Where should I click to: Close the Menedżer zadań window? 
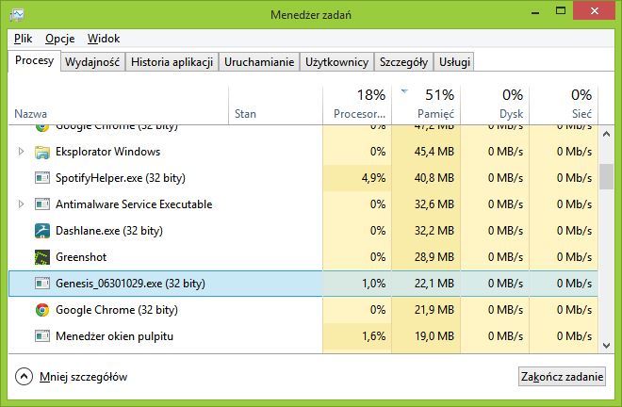click(594, 10)
